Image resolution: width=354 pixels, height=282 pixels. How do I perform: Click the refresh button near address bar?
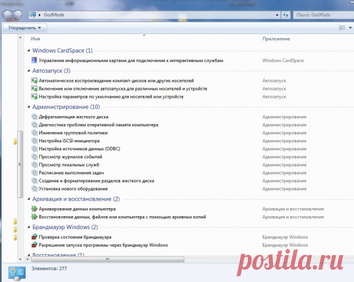coord(286,15)
